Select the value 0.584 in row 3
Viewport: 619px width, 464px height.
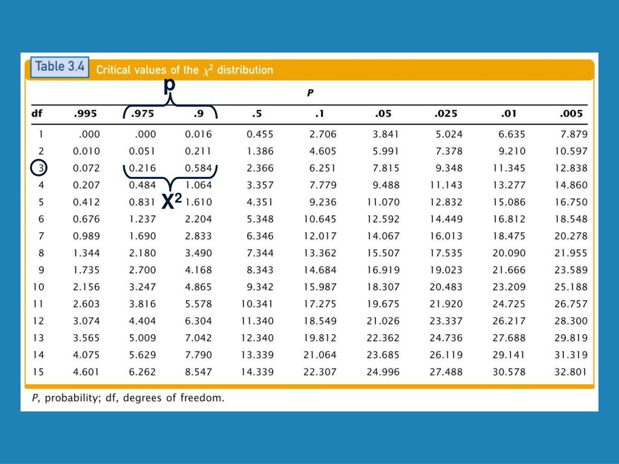click(198, 169)
